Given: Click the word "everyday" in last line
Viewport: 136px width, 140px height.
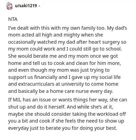Looking at the screenshot, I should 19,128.
